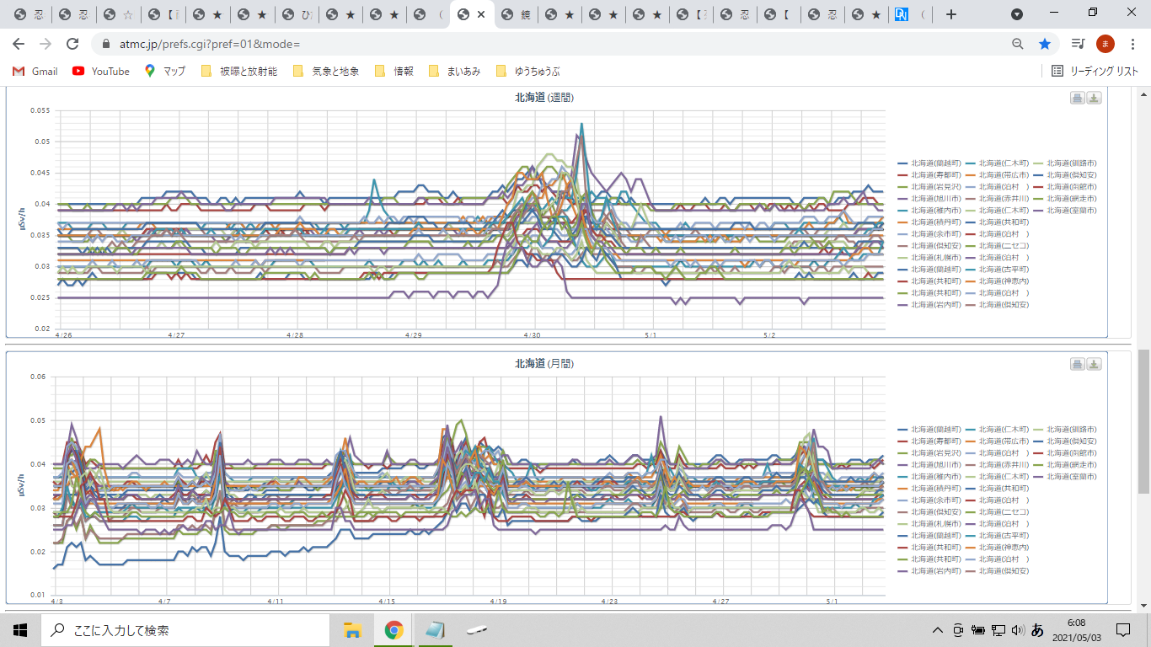
Task: Download the weekly 北海道 (週間) chart
Action: [1094, 98]
